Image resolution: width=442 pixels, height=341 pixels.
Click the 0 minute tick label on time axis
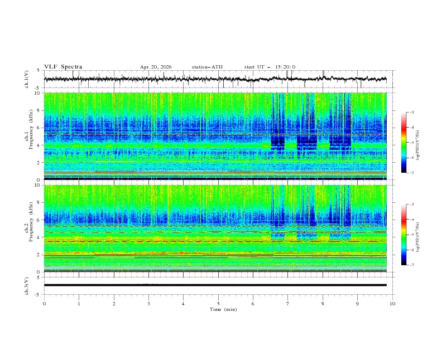coord(44,304)
